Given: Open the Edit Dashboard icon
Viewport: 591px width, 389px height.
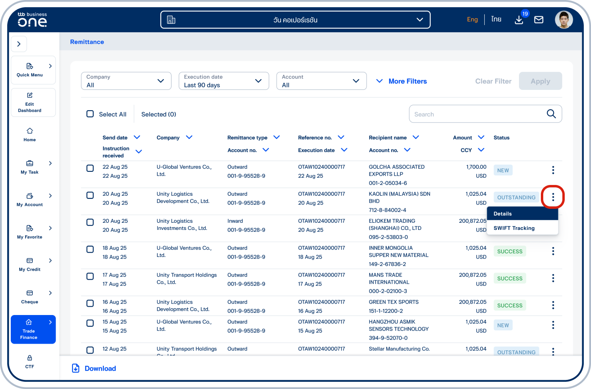Looking at the screenshot, I should pyautogui.click(x=29, y=95).
